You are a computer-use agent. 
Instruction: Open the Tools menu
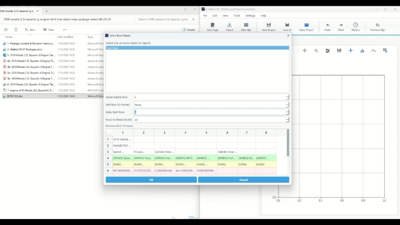tap(237, 16)
